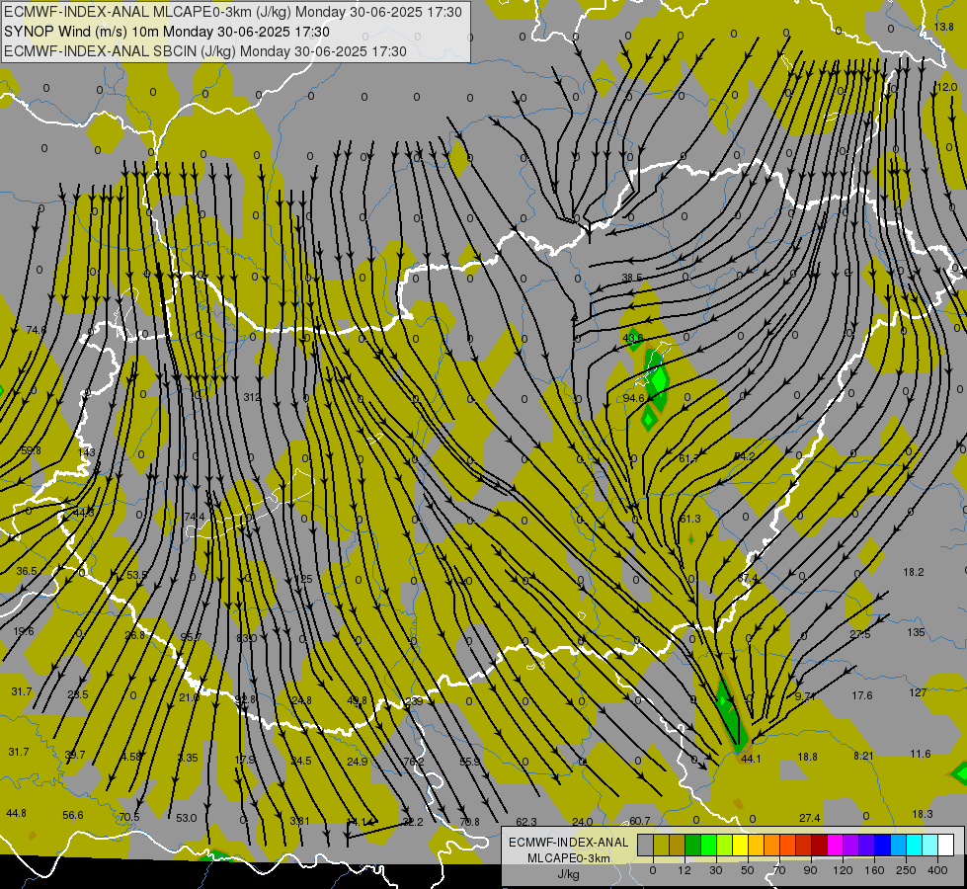Viewport: 967px width, 889px height.
Task: Click the 55.9 value on the map
Action: point(470,762)
